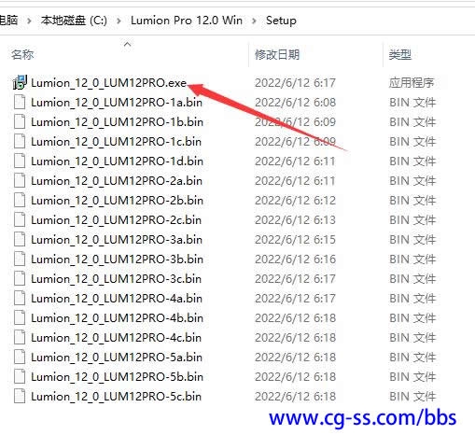The image size is (475, 435).
Task: Click the file icon for LUM12PRO-3b.bin
Action: (x=20, y=260)
